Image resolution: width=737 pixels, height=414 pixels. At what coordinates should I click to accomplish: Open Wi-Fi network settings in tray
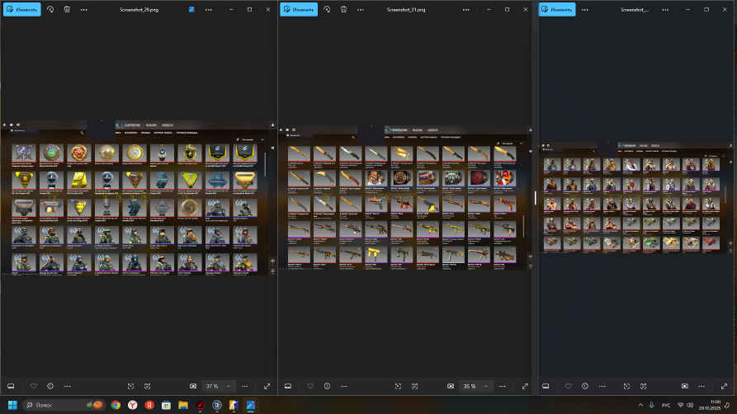pos(680,405)
